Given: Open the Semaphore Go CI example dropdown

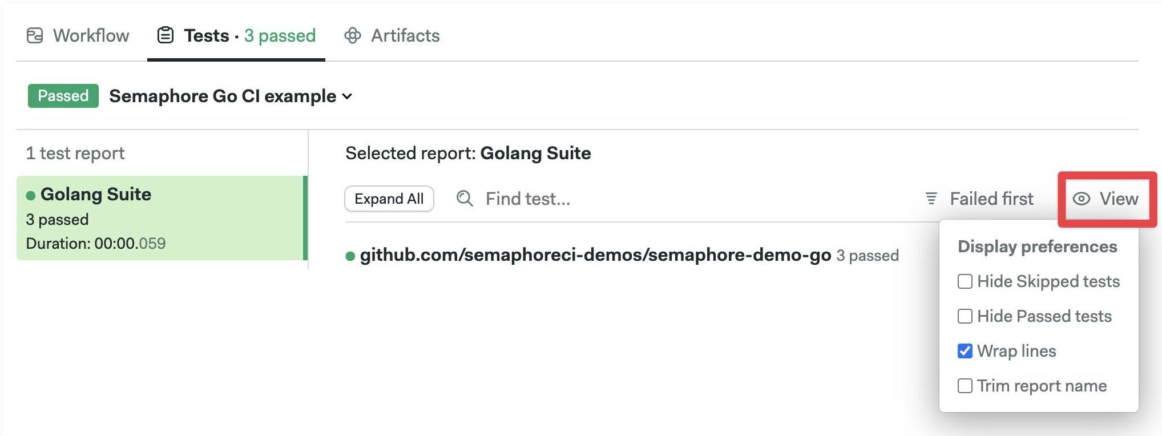Looking at the screenshot, I should [231, 96].
